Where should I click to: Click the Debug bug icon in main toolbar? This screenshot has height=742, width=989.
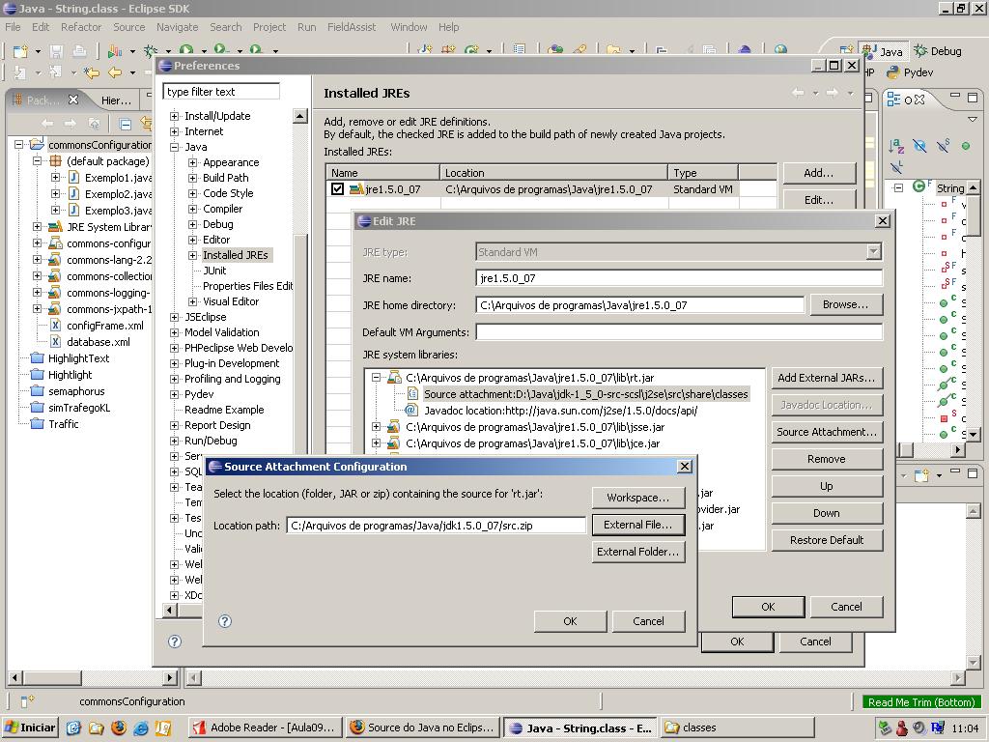click(x=151, y=51)
